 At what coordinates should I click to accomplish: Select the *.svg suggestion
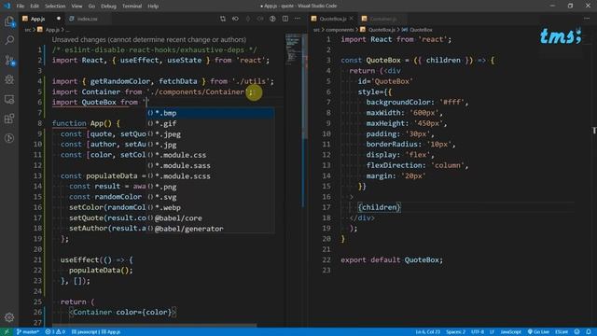(x=211, y=197)
